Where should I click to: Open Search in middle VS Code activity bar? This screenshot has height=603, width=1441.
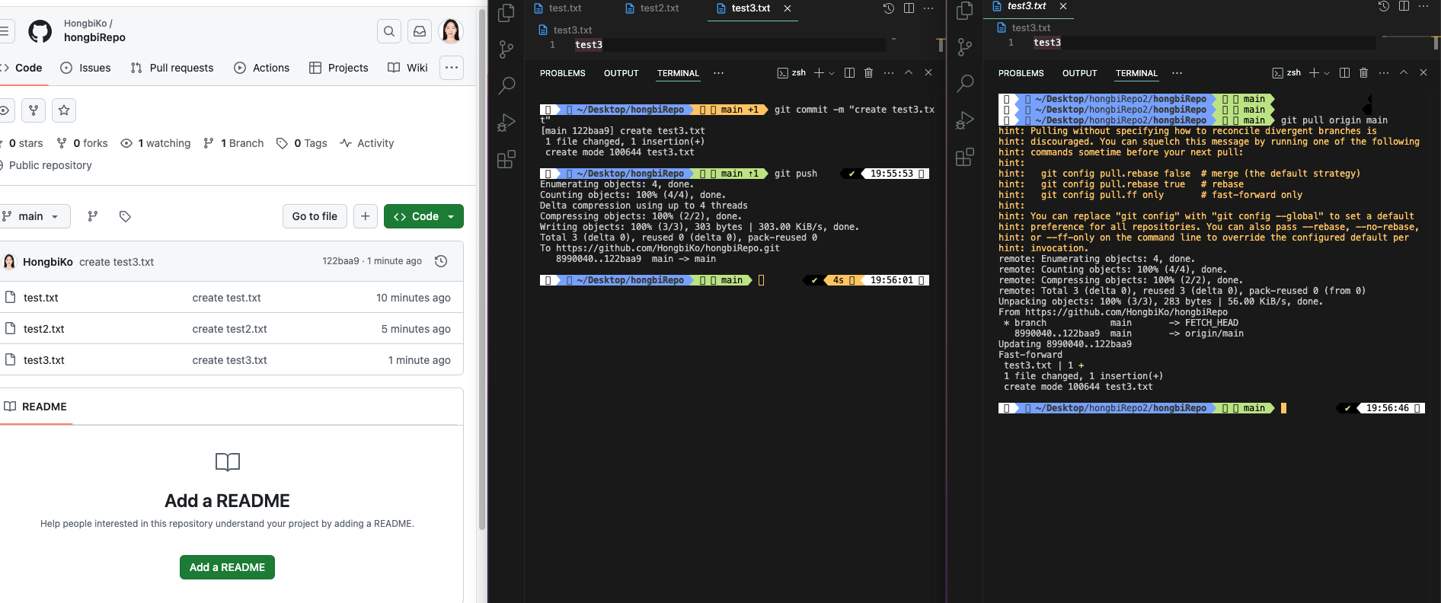point(506,85)
